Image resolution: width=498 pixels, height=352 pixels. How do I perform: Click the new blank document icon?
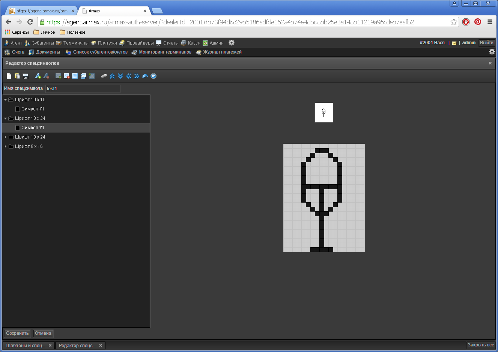pos(9,76)
